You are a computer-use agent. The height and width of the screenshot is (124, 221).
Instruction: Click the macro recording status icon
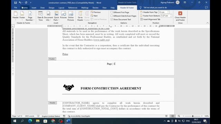(64, 116)
